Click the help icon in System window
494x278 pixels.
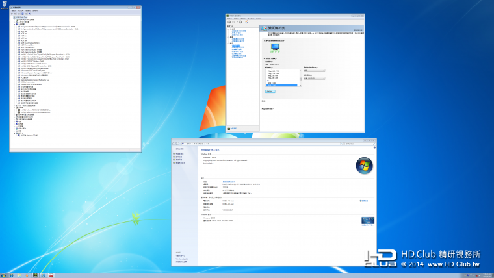click(374, 147)
